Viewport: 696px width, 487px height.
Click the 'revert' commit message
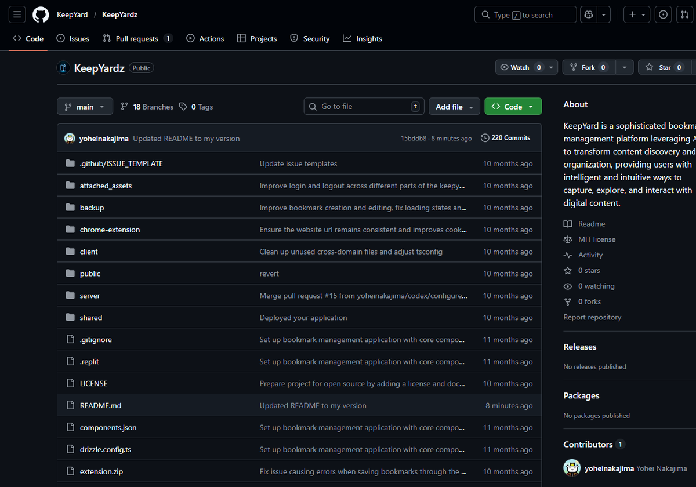tap(269, 274)
